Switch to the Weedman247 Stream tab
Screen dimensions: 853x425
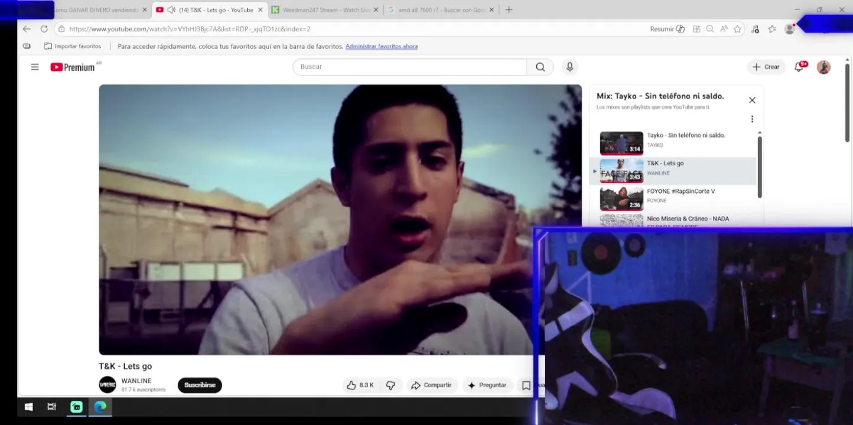pyautogui.click(x=325, y=10)
